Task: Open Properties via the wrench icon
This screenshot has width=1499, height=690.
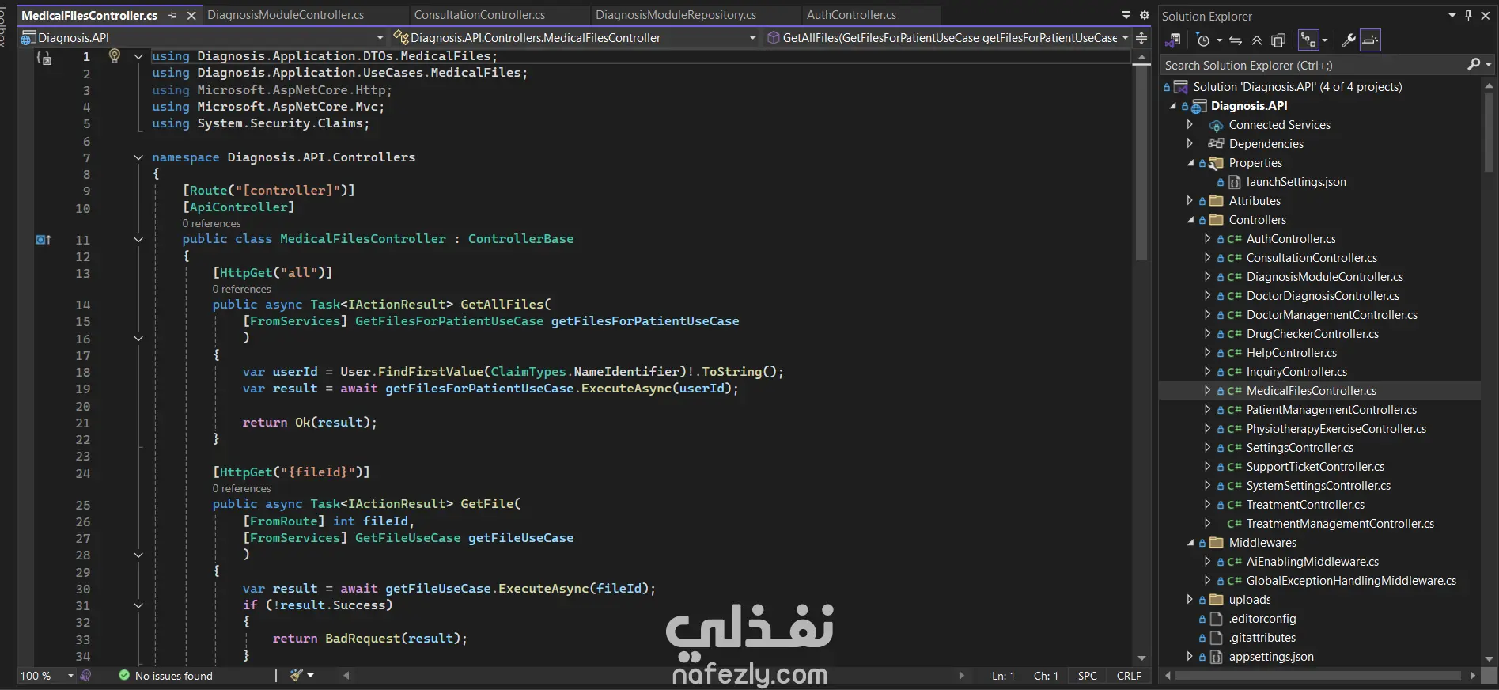Action: tap(1349, 40)
